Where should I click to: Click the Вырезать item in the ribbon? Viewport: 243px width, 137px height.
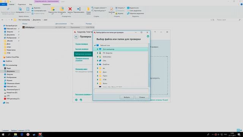click(x=36, y=8)
